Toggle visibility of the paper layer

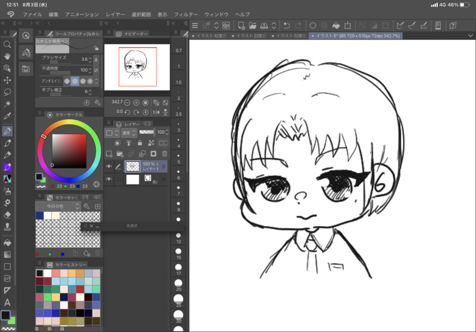pos(108,179)
